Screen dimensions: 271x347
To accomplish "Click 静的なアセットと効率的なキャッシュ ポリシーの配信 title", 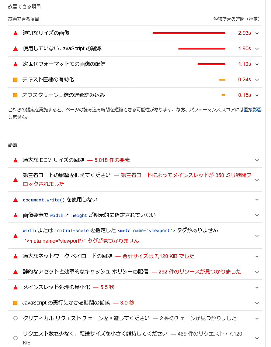I will pyautogui.click(x=86, y=272).
